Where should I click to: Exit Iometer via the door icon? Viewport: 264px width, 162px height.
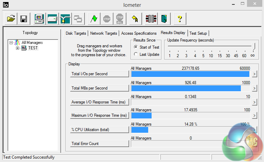coord(164,19)
